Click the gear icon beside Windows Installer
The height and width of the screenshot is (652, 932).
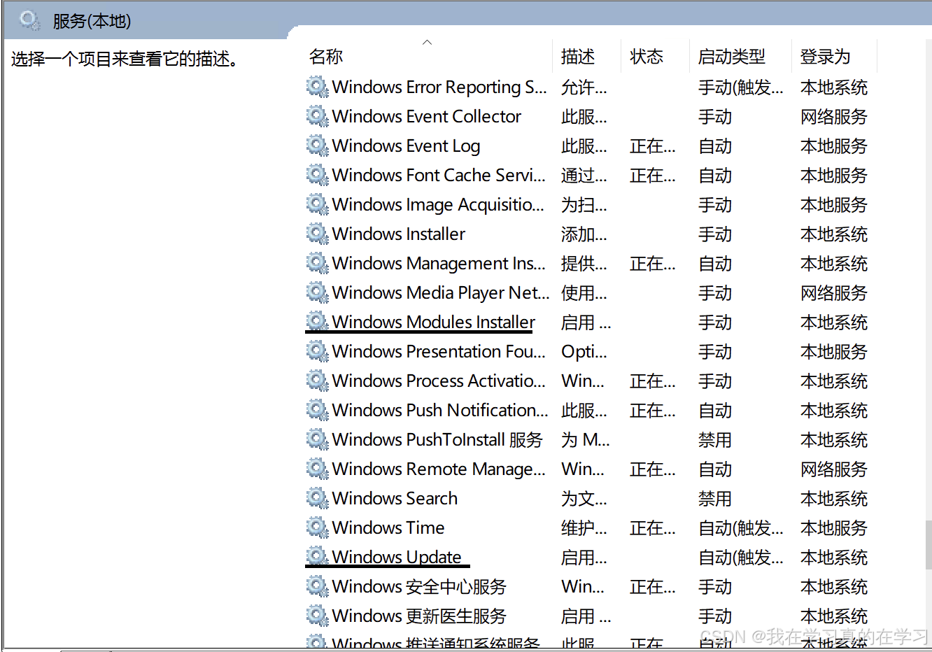(317, 234)
